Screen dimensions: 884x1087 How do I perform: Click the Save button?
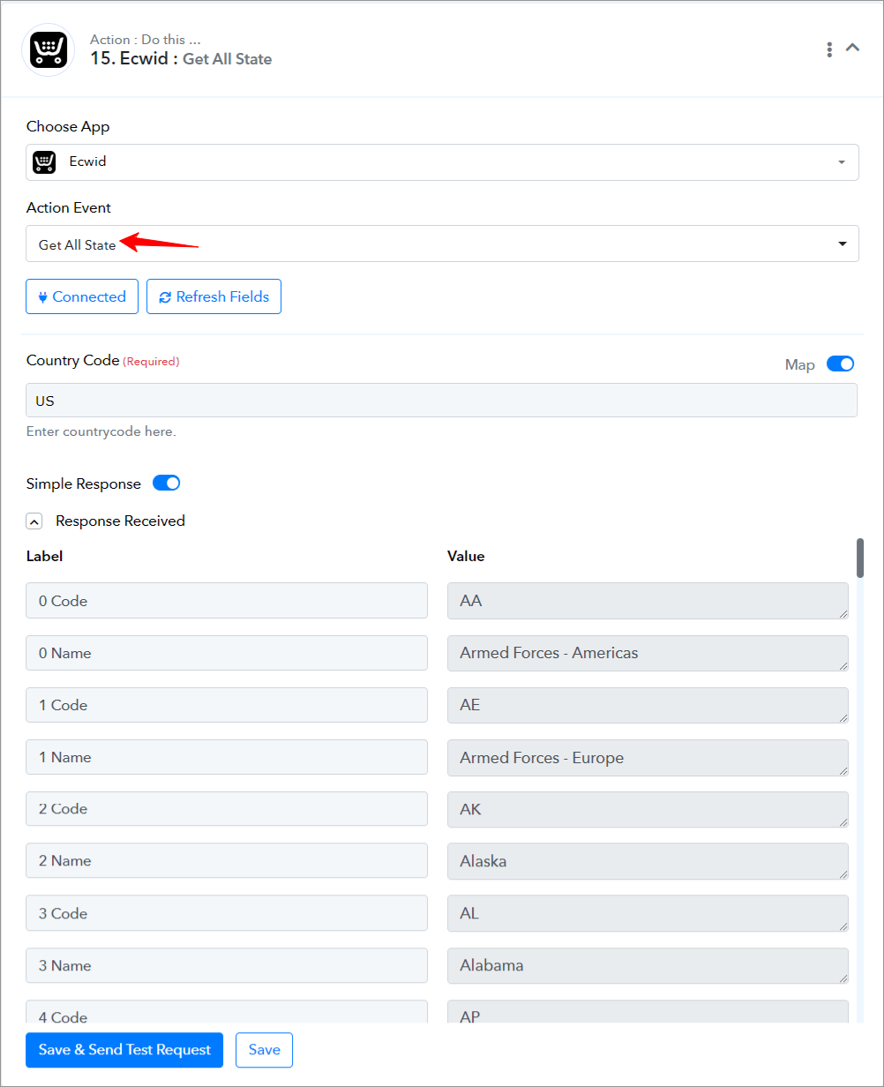coord(264,1050)
